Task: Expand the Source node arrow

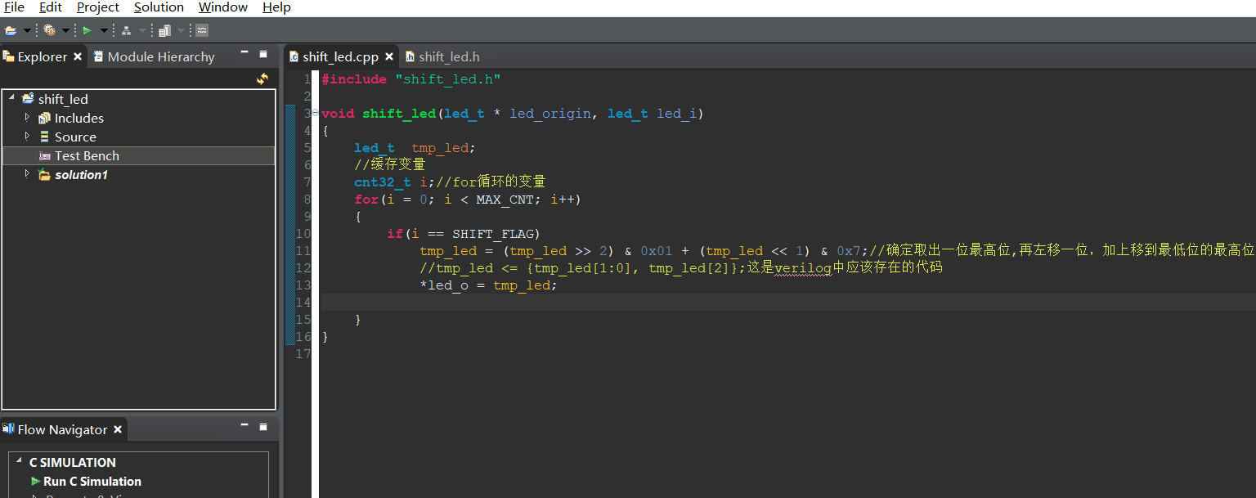Action: [x=27, y=136]
